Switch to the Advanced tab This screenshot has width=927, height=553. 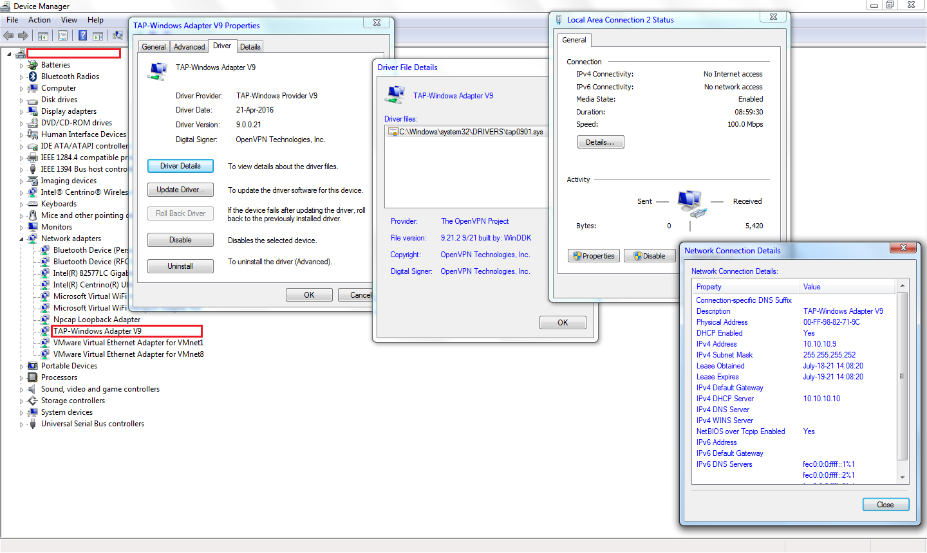189,47
